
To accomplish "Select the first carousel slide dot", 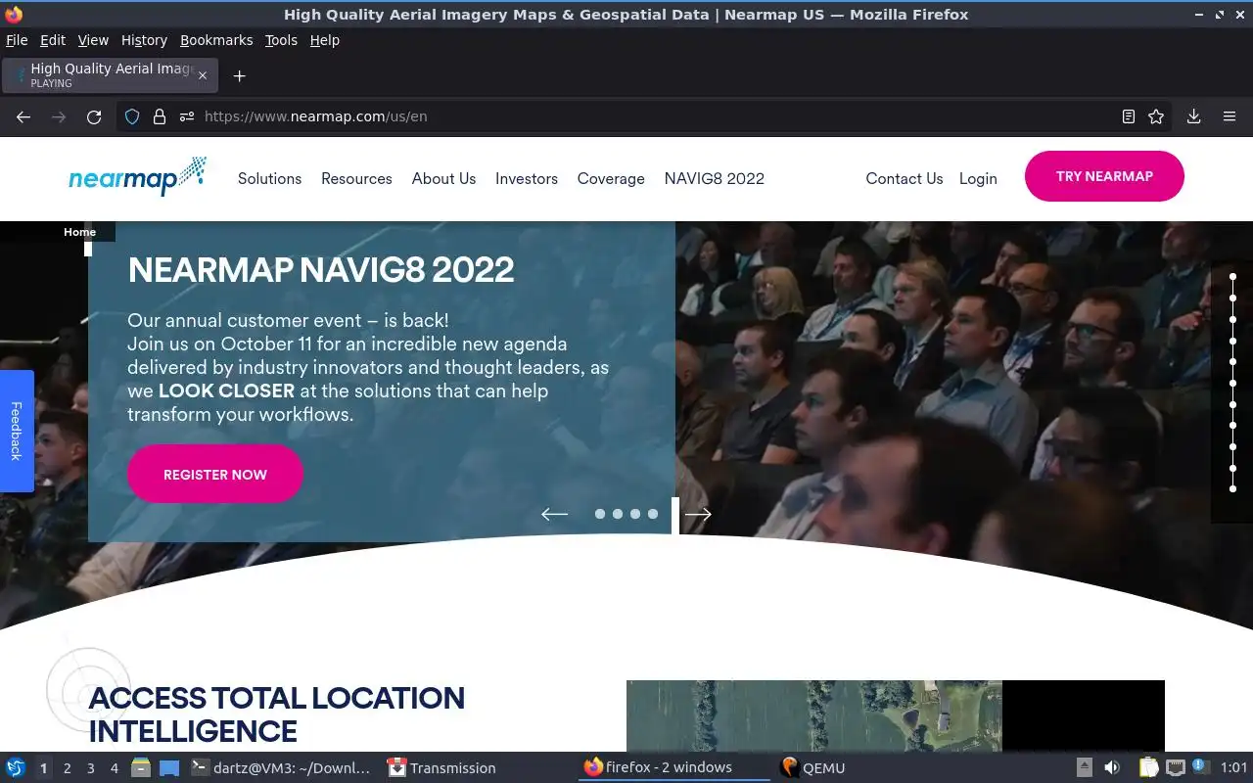I will (x=600, y=514).
